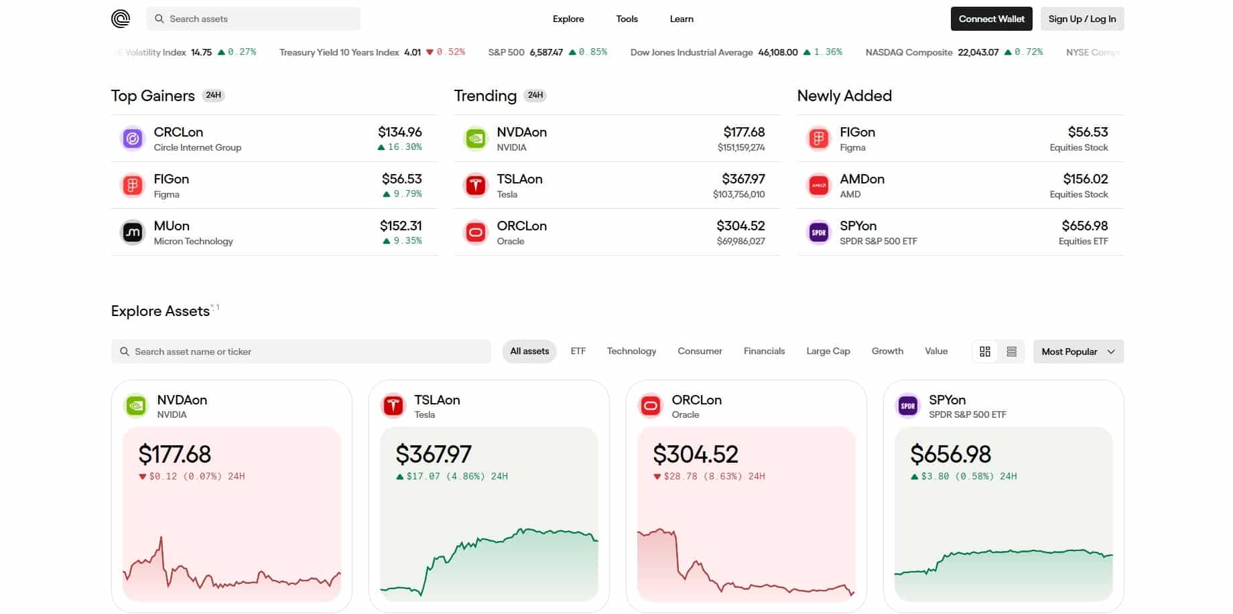Click the NVDAon NVIDIA icon in Trending
Viewport: 1233px width, 614px height.
pyautogui.click(x=476, y=139)
